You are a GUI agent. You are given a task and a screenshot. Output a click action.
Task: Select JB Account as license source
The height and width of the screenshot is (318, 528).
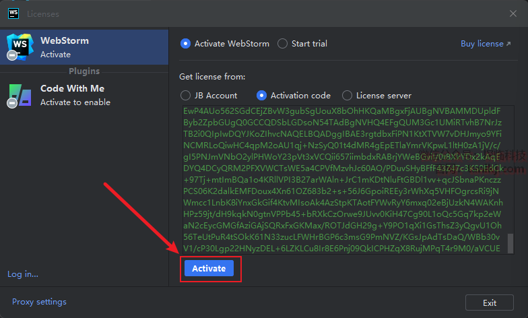point(185,96)
